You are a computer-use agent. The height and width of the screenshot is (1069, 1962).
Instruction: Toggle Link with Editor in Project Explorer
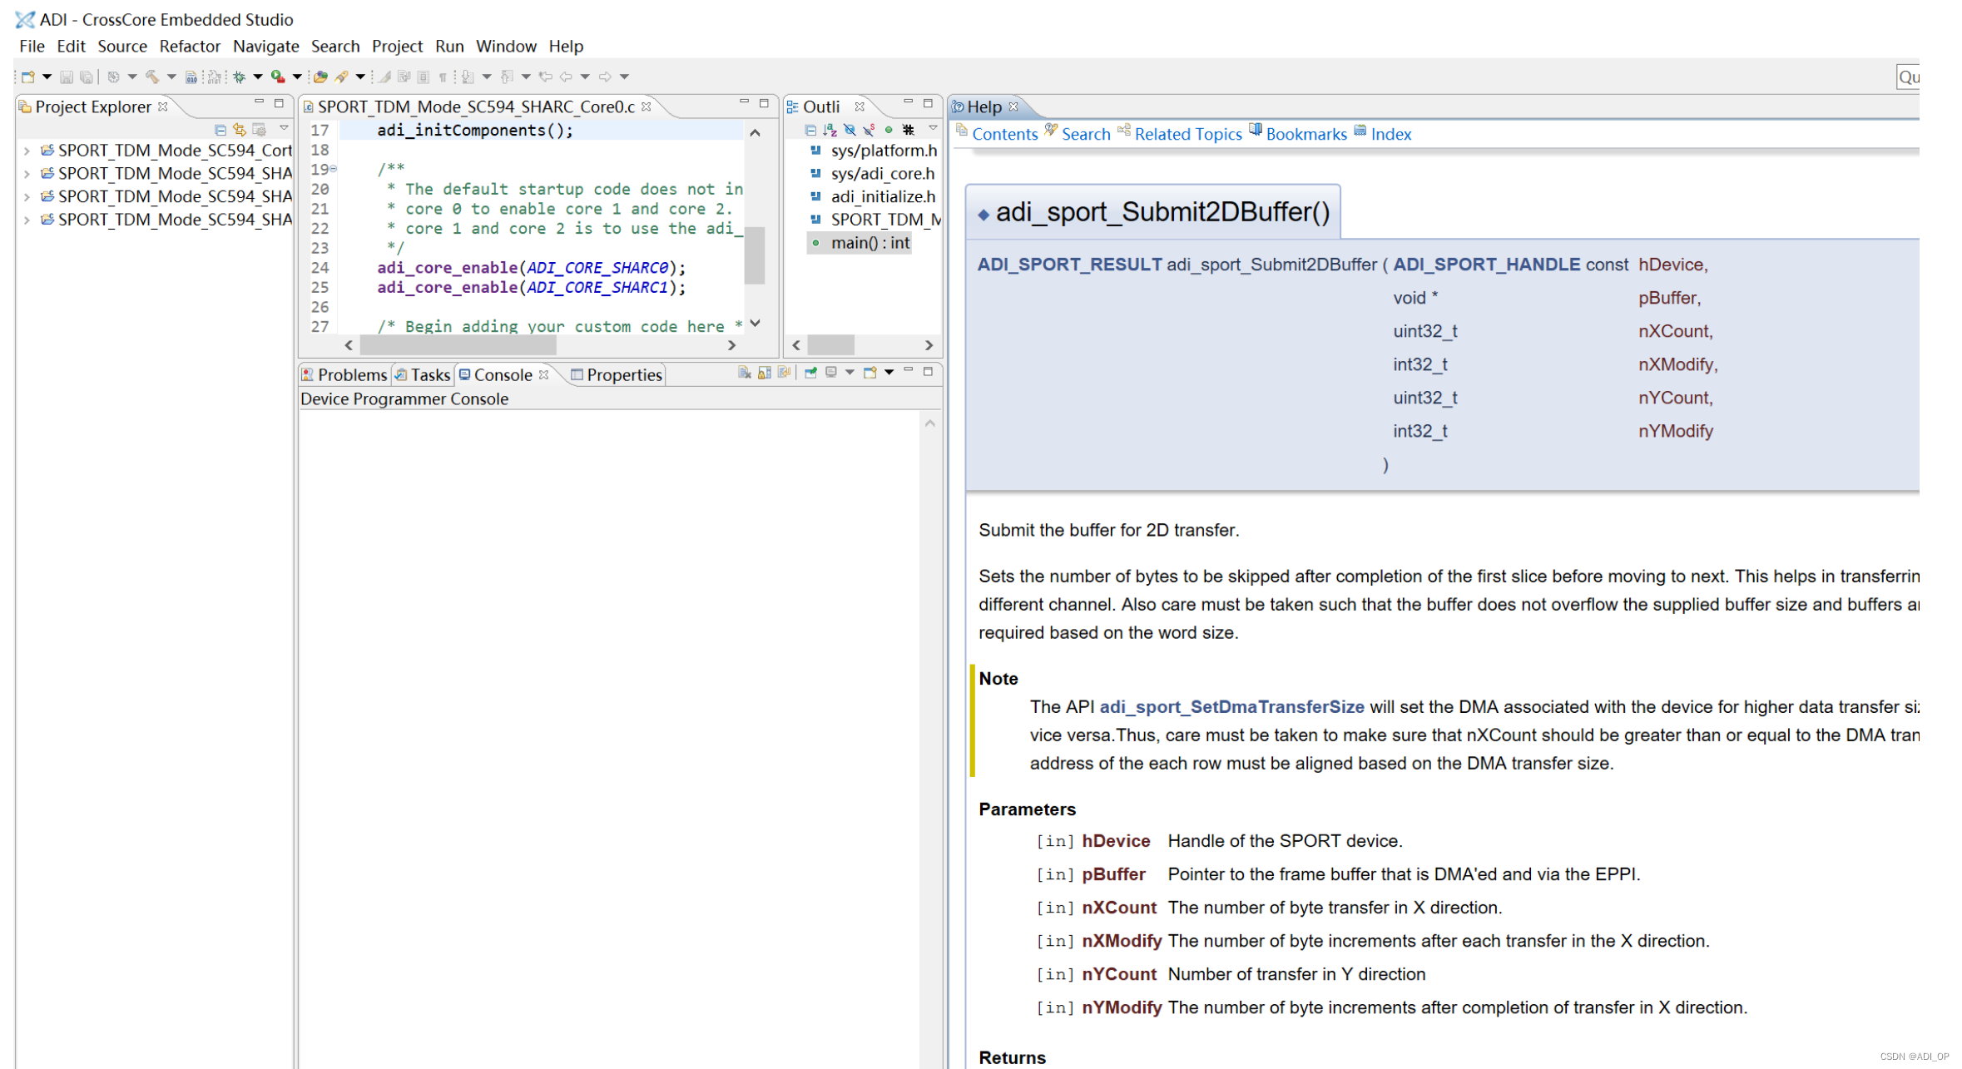coord(240,130)
